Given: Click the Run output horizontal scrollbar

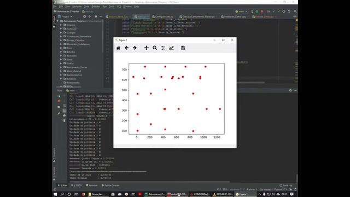Looking at the screenshot, I should (149, 182).
